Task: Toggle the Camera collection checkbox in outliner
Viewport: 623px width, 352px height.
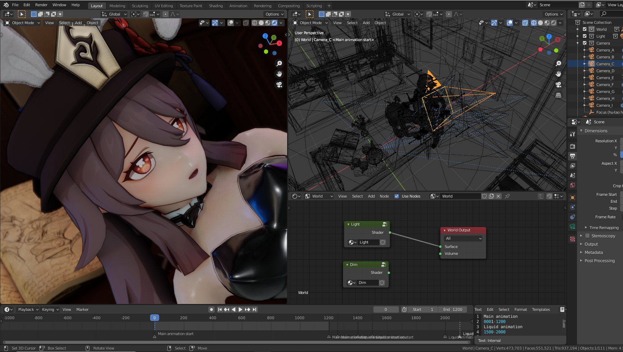Action: pyautogui.click(x=585, y=43)
